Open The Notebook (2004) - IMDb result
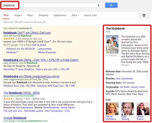 point(22,93)
